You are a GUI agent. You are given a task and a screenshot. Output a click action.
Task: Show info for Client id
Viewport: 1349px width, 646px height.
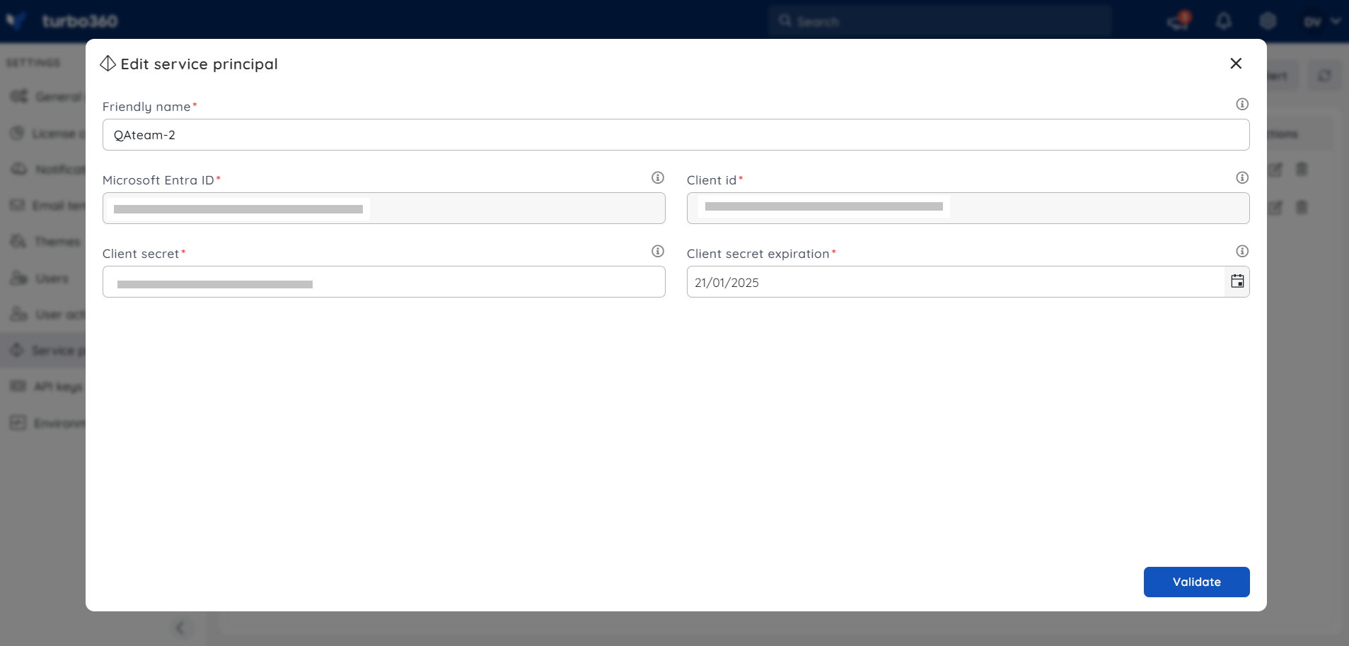pyautogui.click(x=1242, y=177)
